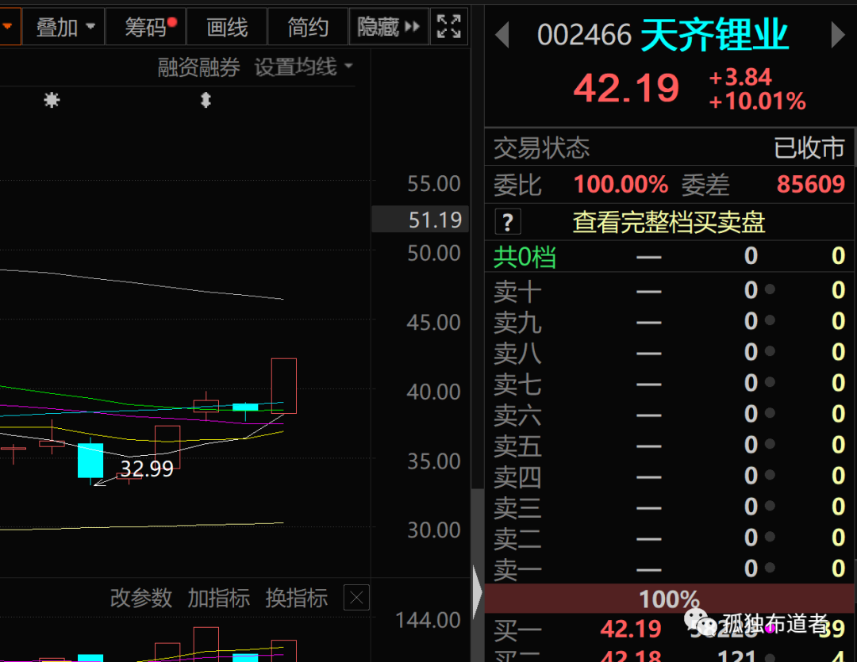Screen dimensions: 857x662
Task: Click the sun-shaped marker icon above the chart
Action: (x=52, y=100)
